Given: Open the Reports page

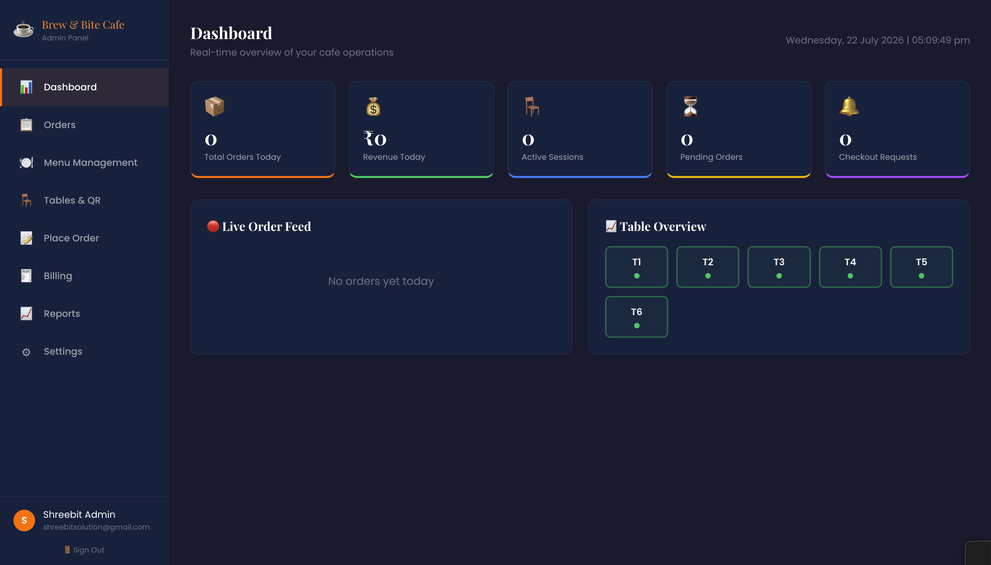Looking at the screenshot, I should click(84, 313).
